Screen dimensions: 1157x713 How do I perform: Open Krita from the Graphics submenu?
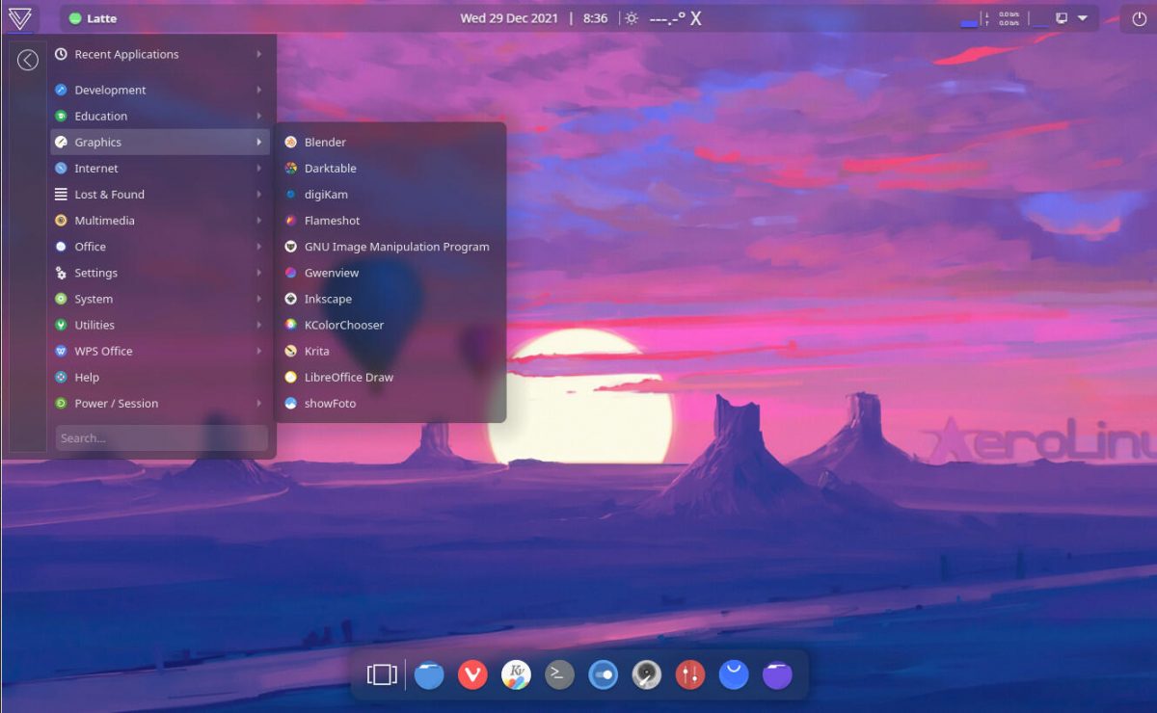(318, 351)
